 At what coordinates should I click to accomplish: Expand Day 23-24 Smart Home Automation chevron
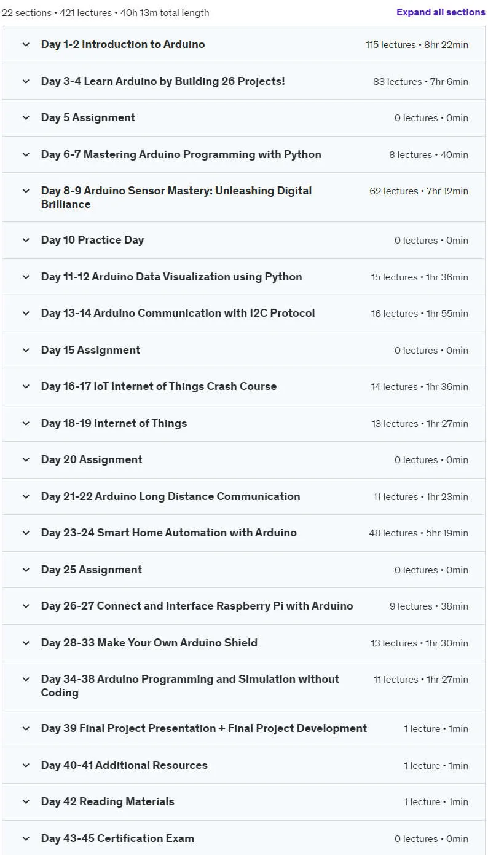pos(26,533)
